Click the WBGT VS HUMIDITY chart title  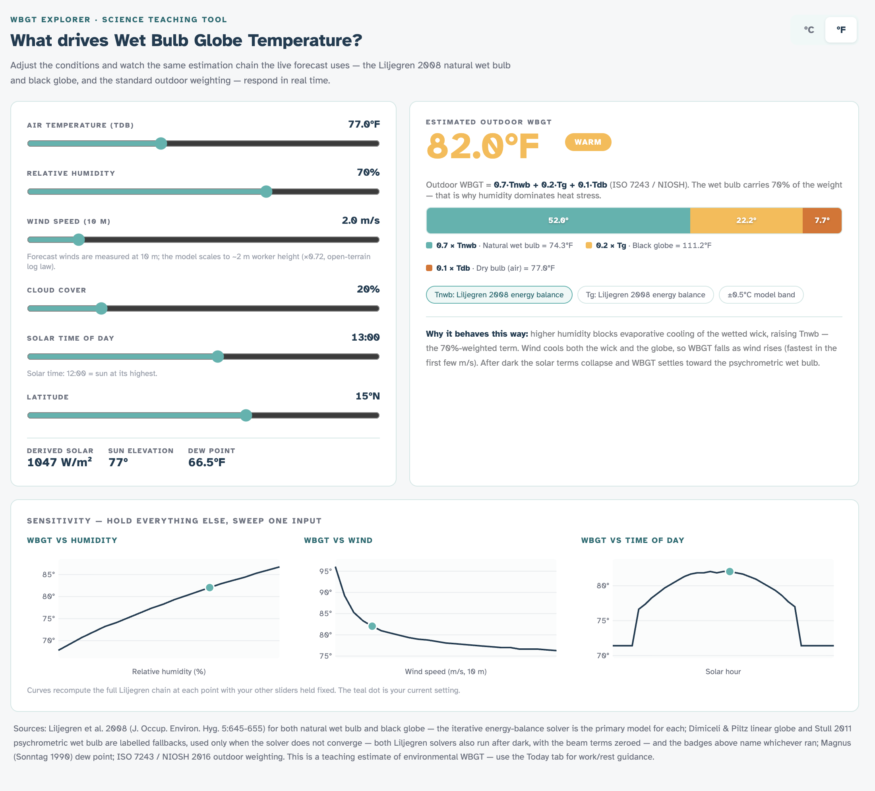[x=72, y=540]
